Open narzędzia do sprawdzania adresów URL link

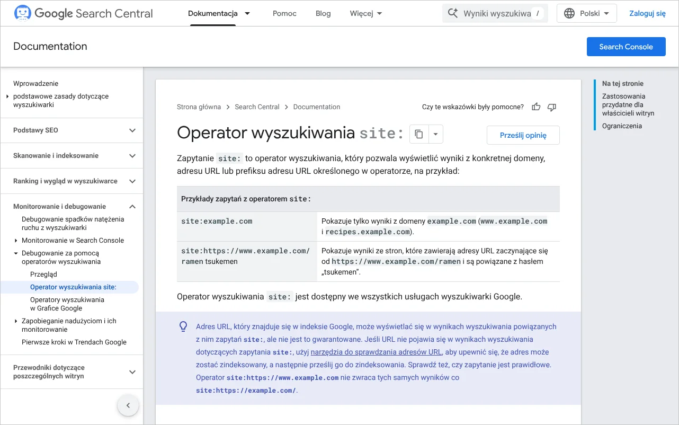tap(377, 352)
